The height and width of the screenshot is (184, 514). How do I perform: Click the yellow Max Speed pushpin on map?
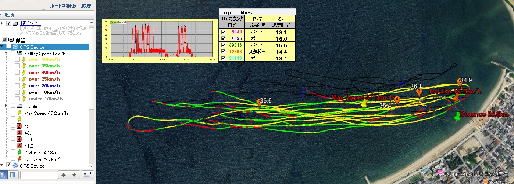pos(364,104)
